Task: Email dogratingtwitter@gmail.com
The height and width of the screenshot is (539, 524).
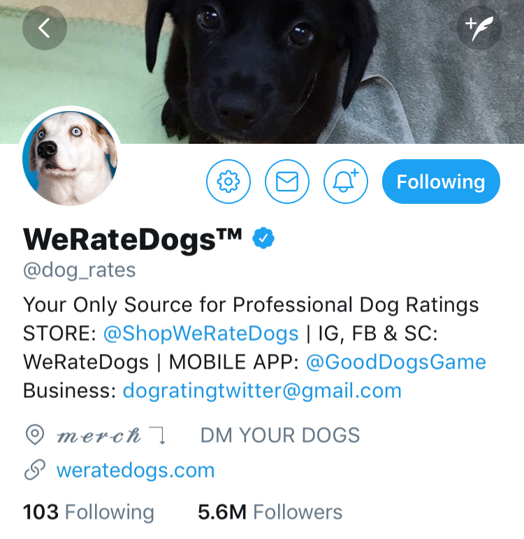Action: pyautogui.click(x=262, y=391)
